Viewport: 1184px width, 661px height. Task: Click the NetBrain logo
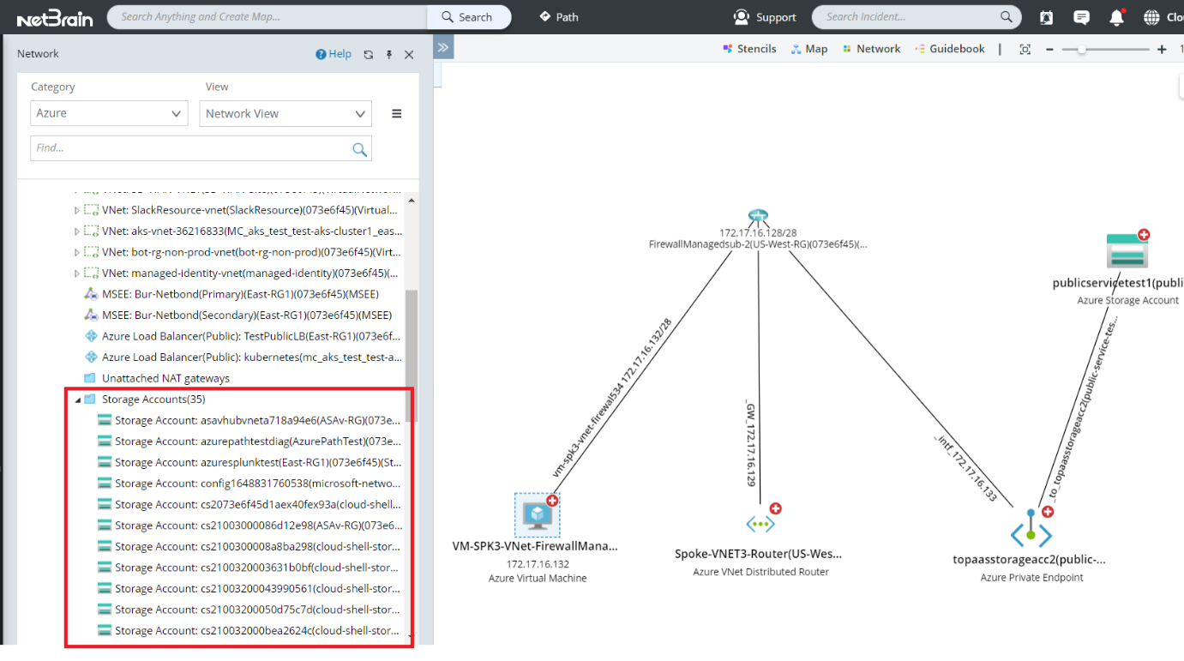coord(55,17)
